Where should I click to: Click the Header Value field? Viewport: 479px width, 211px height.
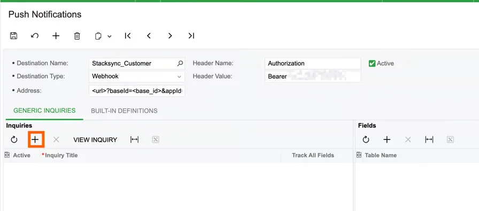313,76
